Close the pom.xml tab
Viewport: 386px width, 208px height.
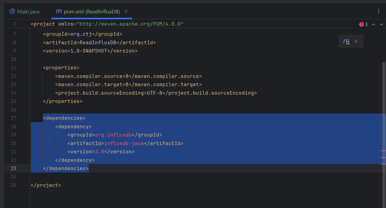point(126,11)
